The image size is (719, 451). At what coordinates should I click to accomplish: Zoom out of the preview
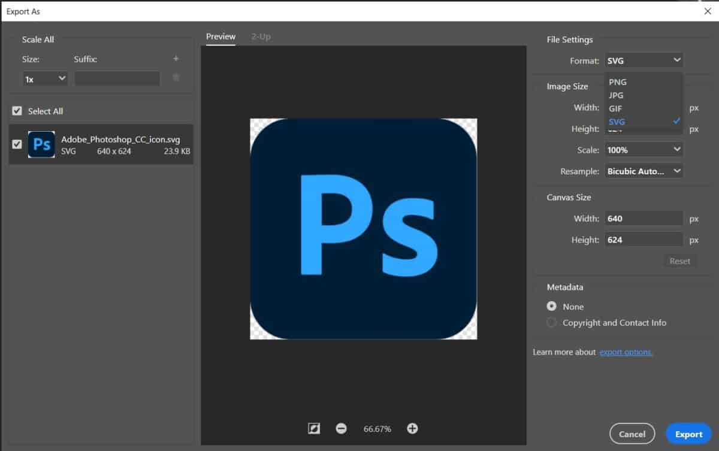[x=341, y=428]
